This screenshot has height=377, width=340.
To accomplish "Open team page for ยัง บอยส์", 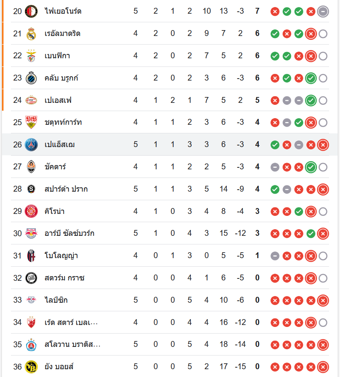I will (x=59, y=367).
